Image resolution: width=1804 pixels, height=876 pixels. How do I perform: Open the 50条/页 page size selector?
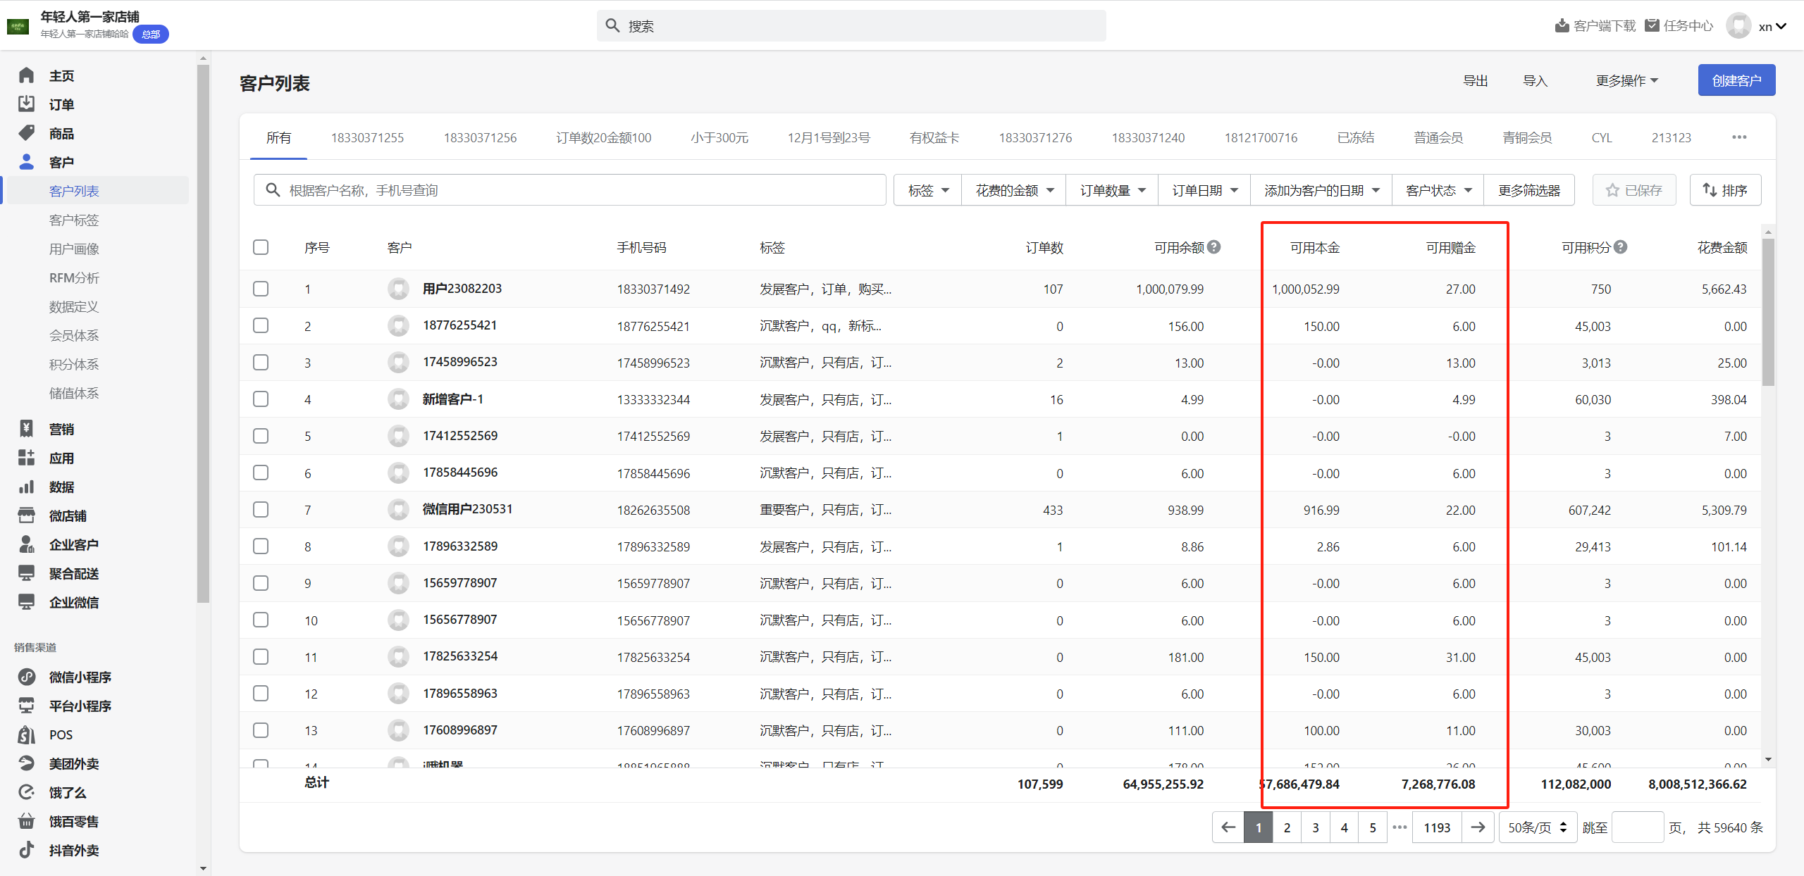1537,827
